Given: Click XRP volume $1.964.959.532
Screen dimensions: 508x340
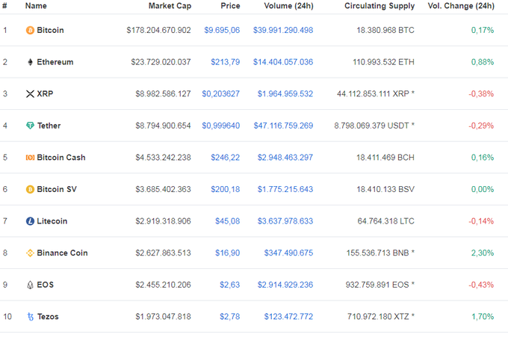Looking at the screenshot, I should (285, 94).
